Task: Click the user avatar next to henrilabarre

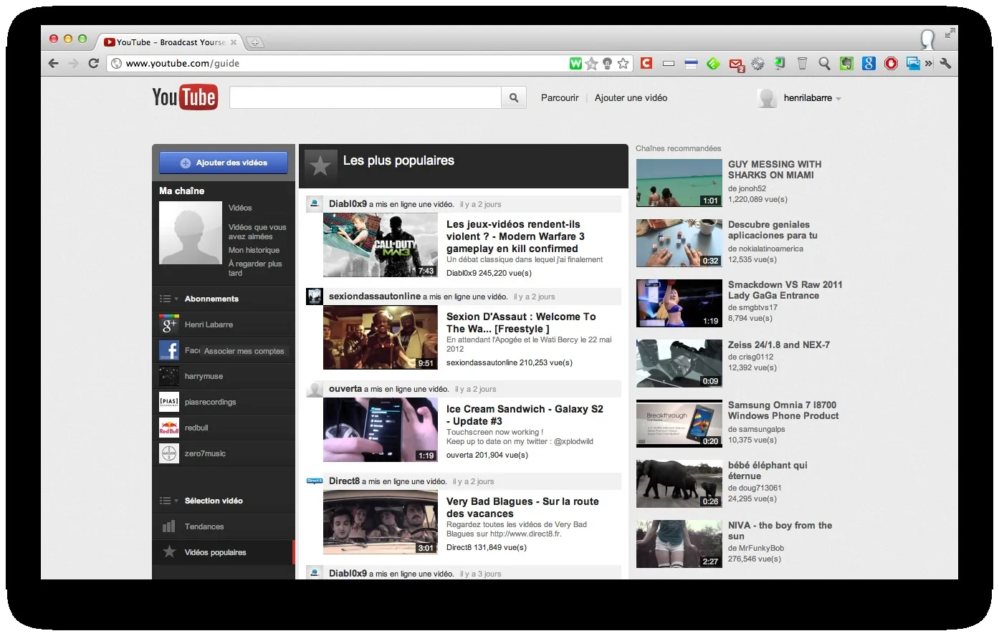Action: (x=768, y=98)
